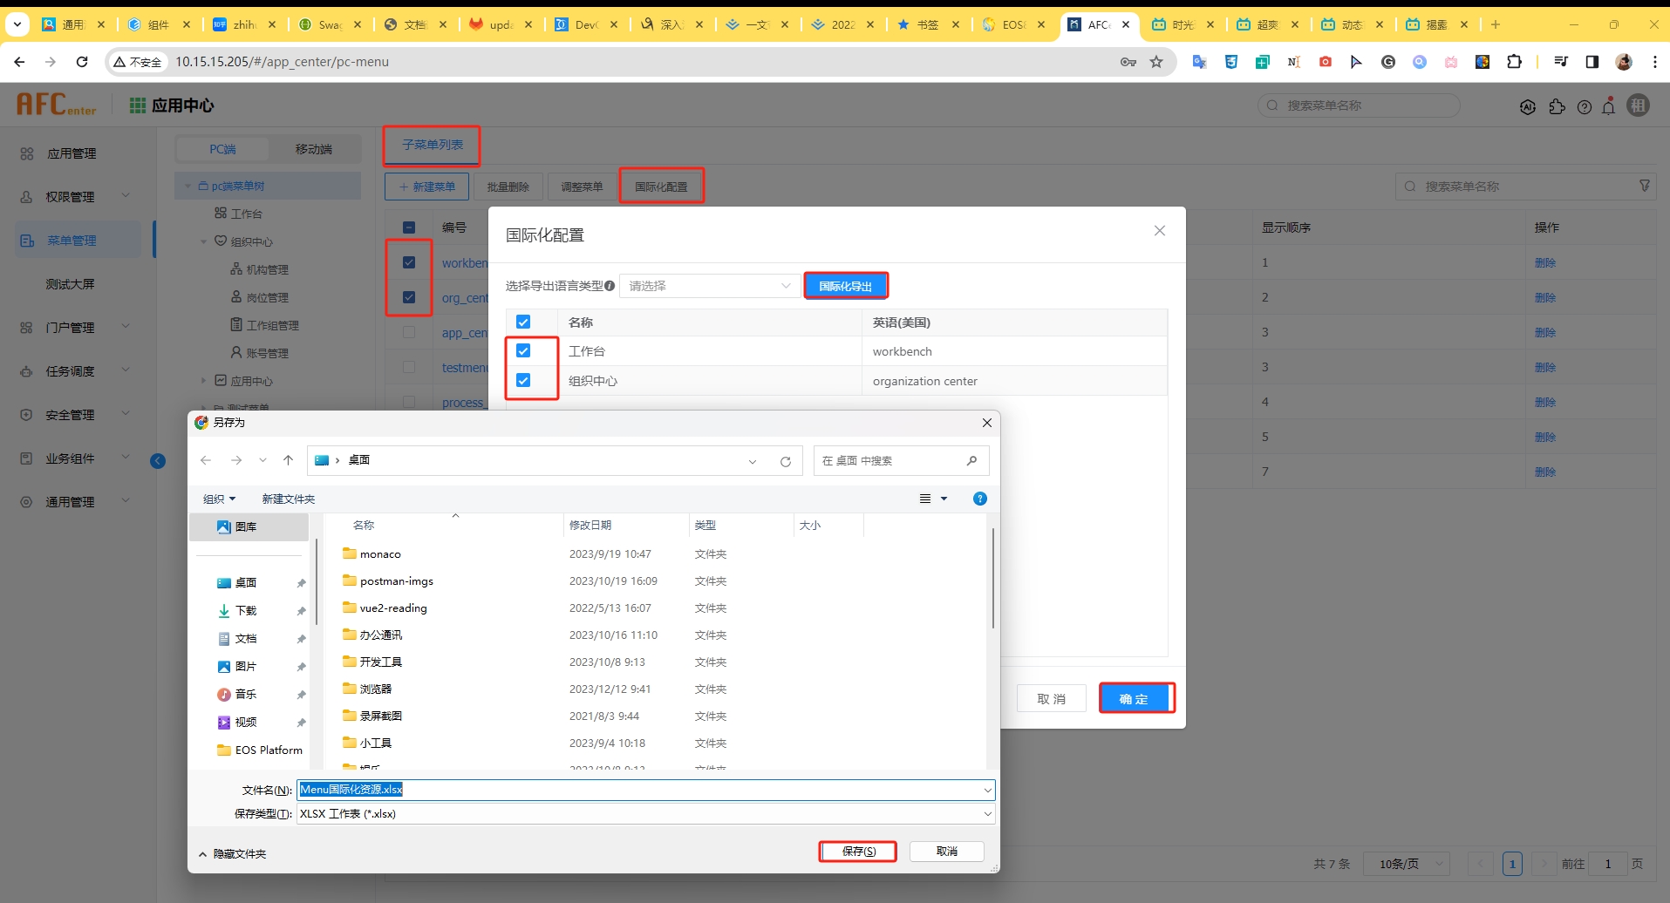The image size is (1670, 903).
Task: Open the 请选择 export language dropdown
Action: 709,286
